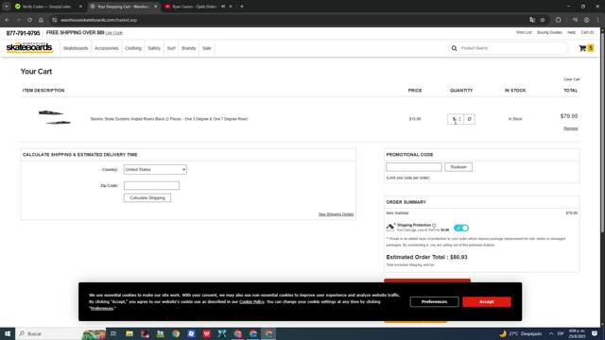Screen dimensions: 605x340
Task: Open the browser profile icon
Action: point(586,20)
